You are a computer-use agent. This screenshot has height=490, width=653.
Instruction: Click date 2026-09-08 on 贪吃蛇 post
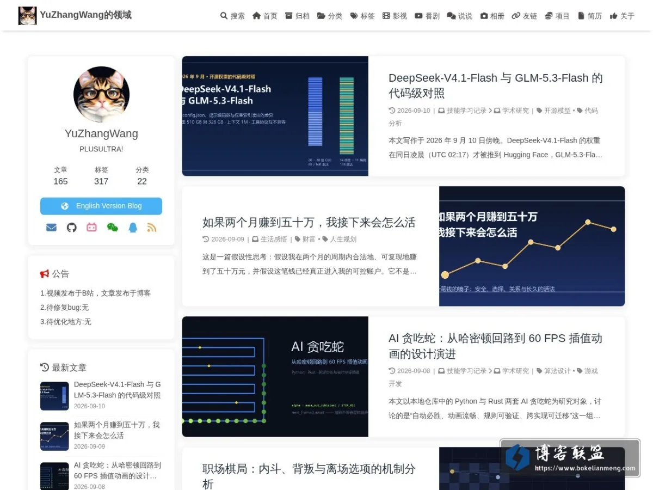pyautogui.click(x=414, y=371)
